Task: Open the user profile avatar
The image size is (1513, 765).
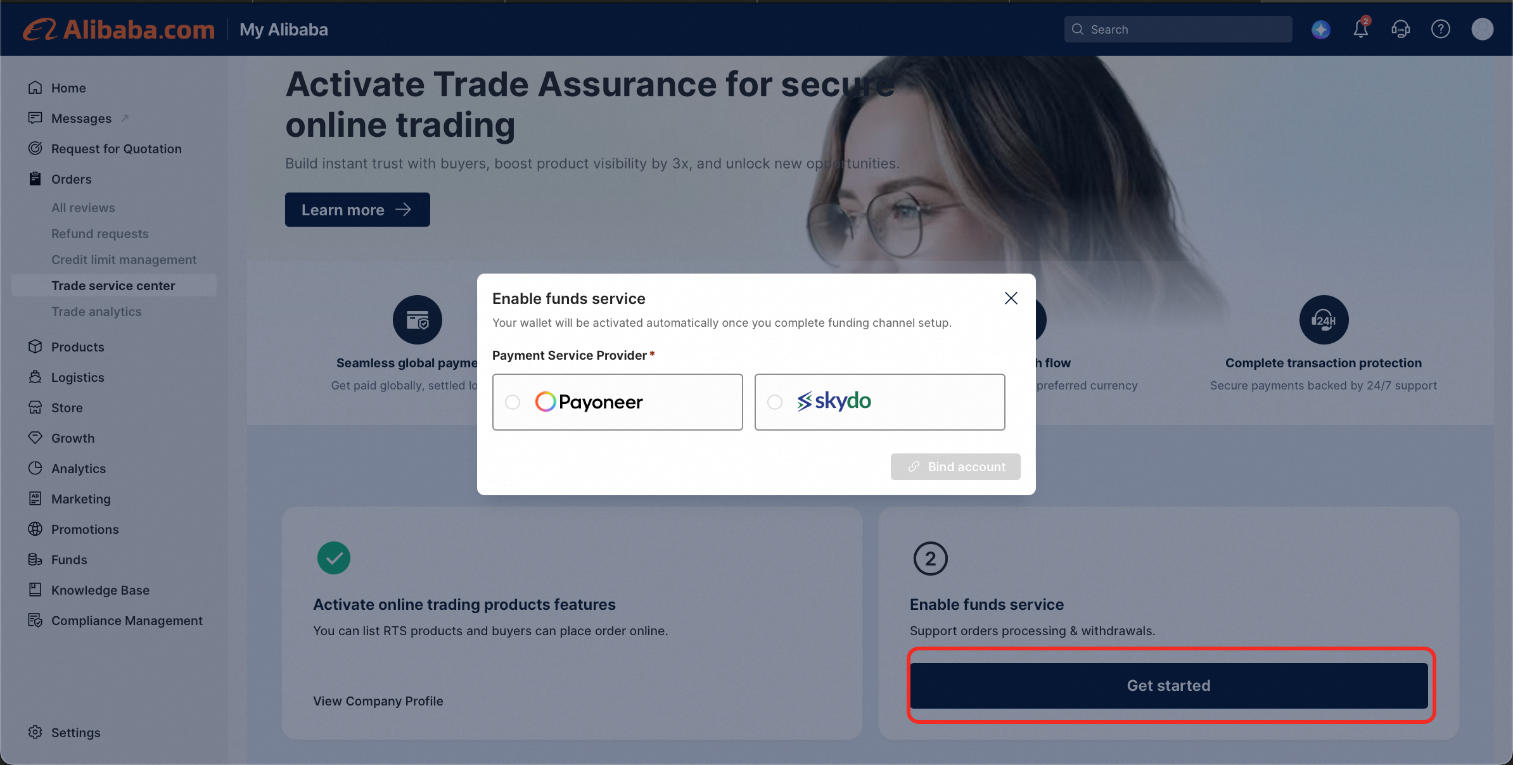Action: click(x=1483, y=29)
